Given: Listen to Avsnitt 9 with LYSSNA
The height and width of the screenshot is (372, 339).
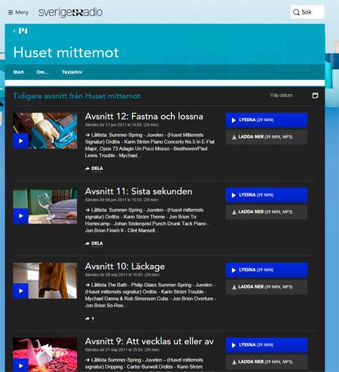Looking at the screenshot, I should click(267, 345).
